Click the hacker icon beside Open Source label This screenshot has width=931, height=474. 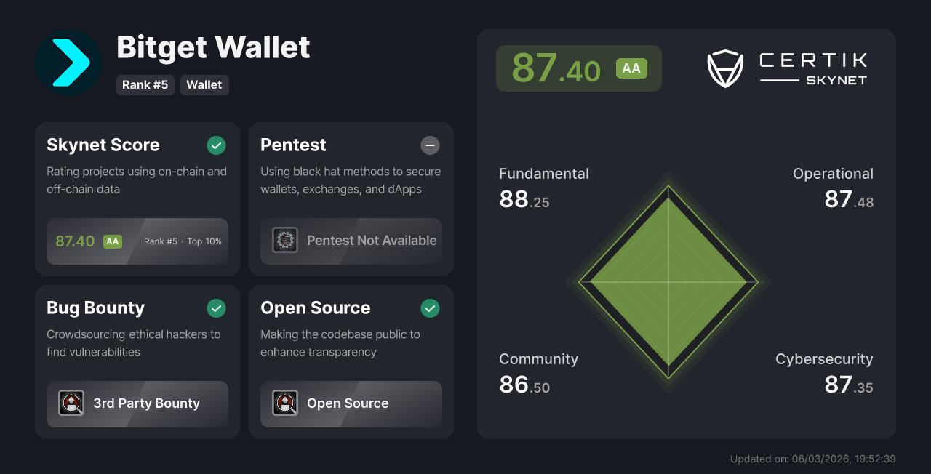pos(285,403)
